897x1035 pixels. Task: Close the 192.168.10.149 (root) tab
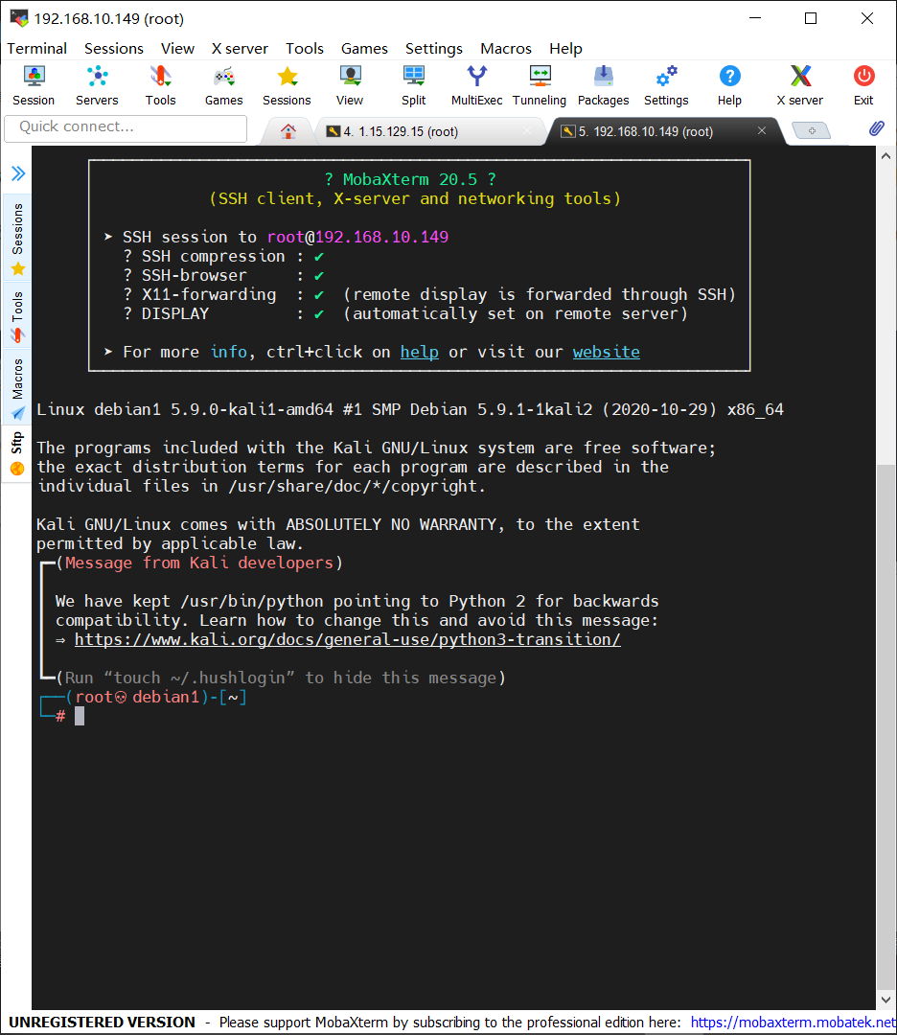pos(762,130)
